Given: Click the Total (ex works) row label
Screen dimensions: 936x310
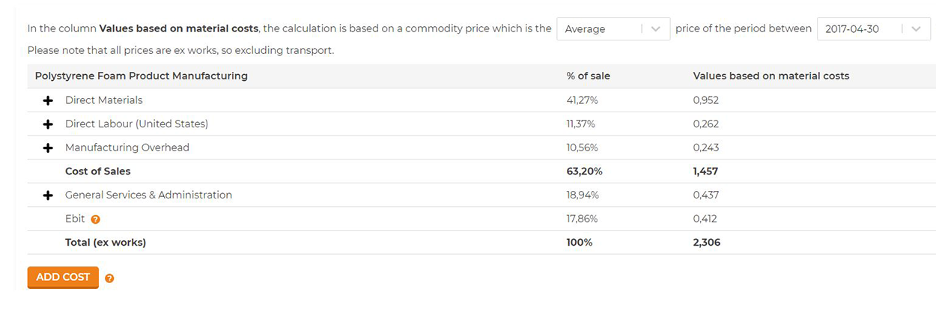Looking at the screenshot, I should coord(106,243).
